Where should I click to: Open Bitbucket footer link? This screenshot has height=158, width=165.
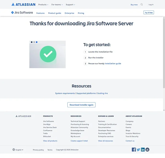click(x=47, y=137)
